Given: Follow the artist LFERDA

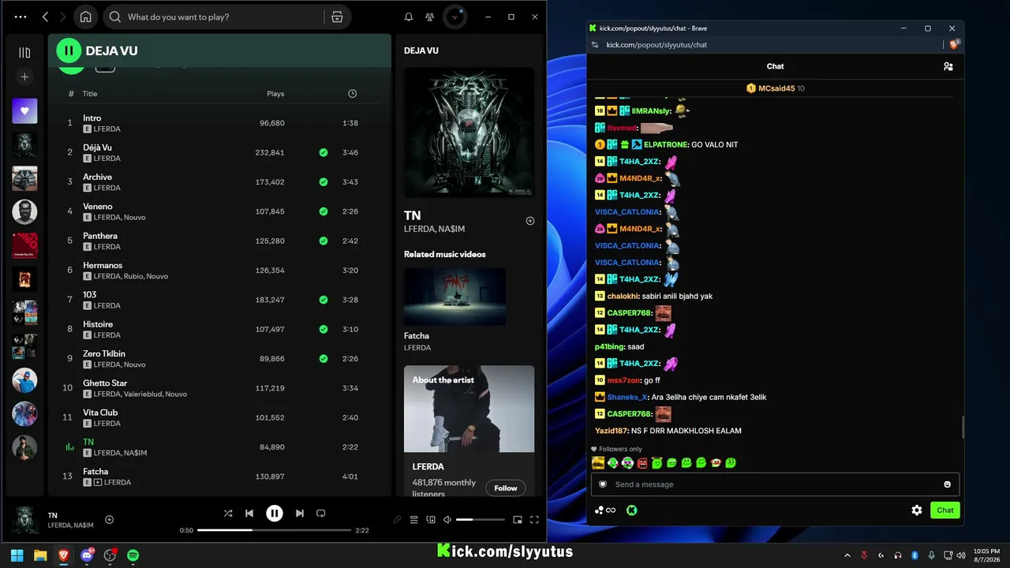Looking at the screenshot, I should point(506,488).
